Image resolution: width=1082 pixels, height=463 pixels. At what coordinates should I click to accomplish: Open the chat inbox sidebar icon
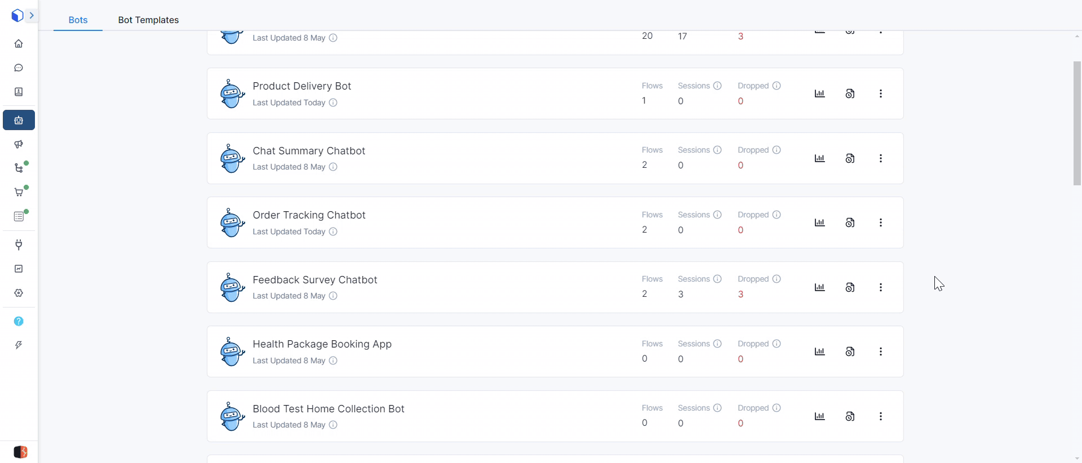coord(19,68)
